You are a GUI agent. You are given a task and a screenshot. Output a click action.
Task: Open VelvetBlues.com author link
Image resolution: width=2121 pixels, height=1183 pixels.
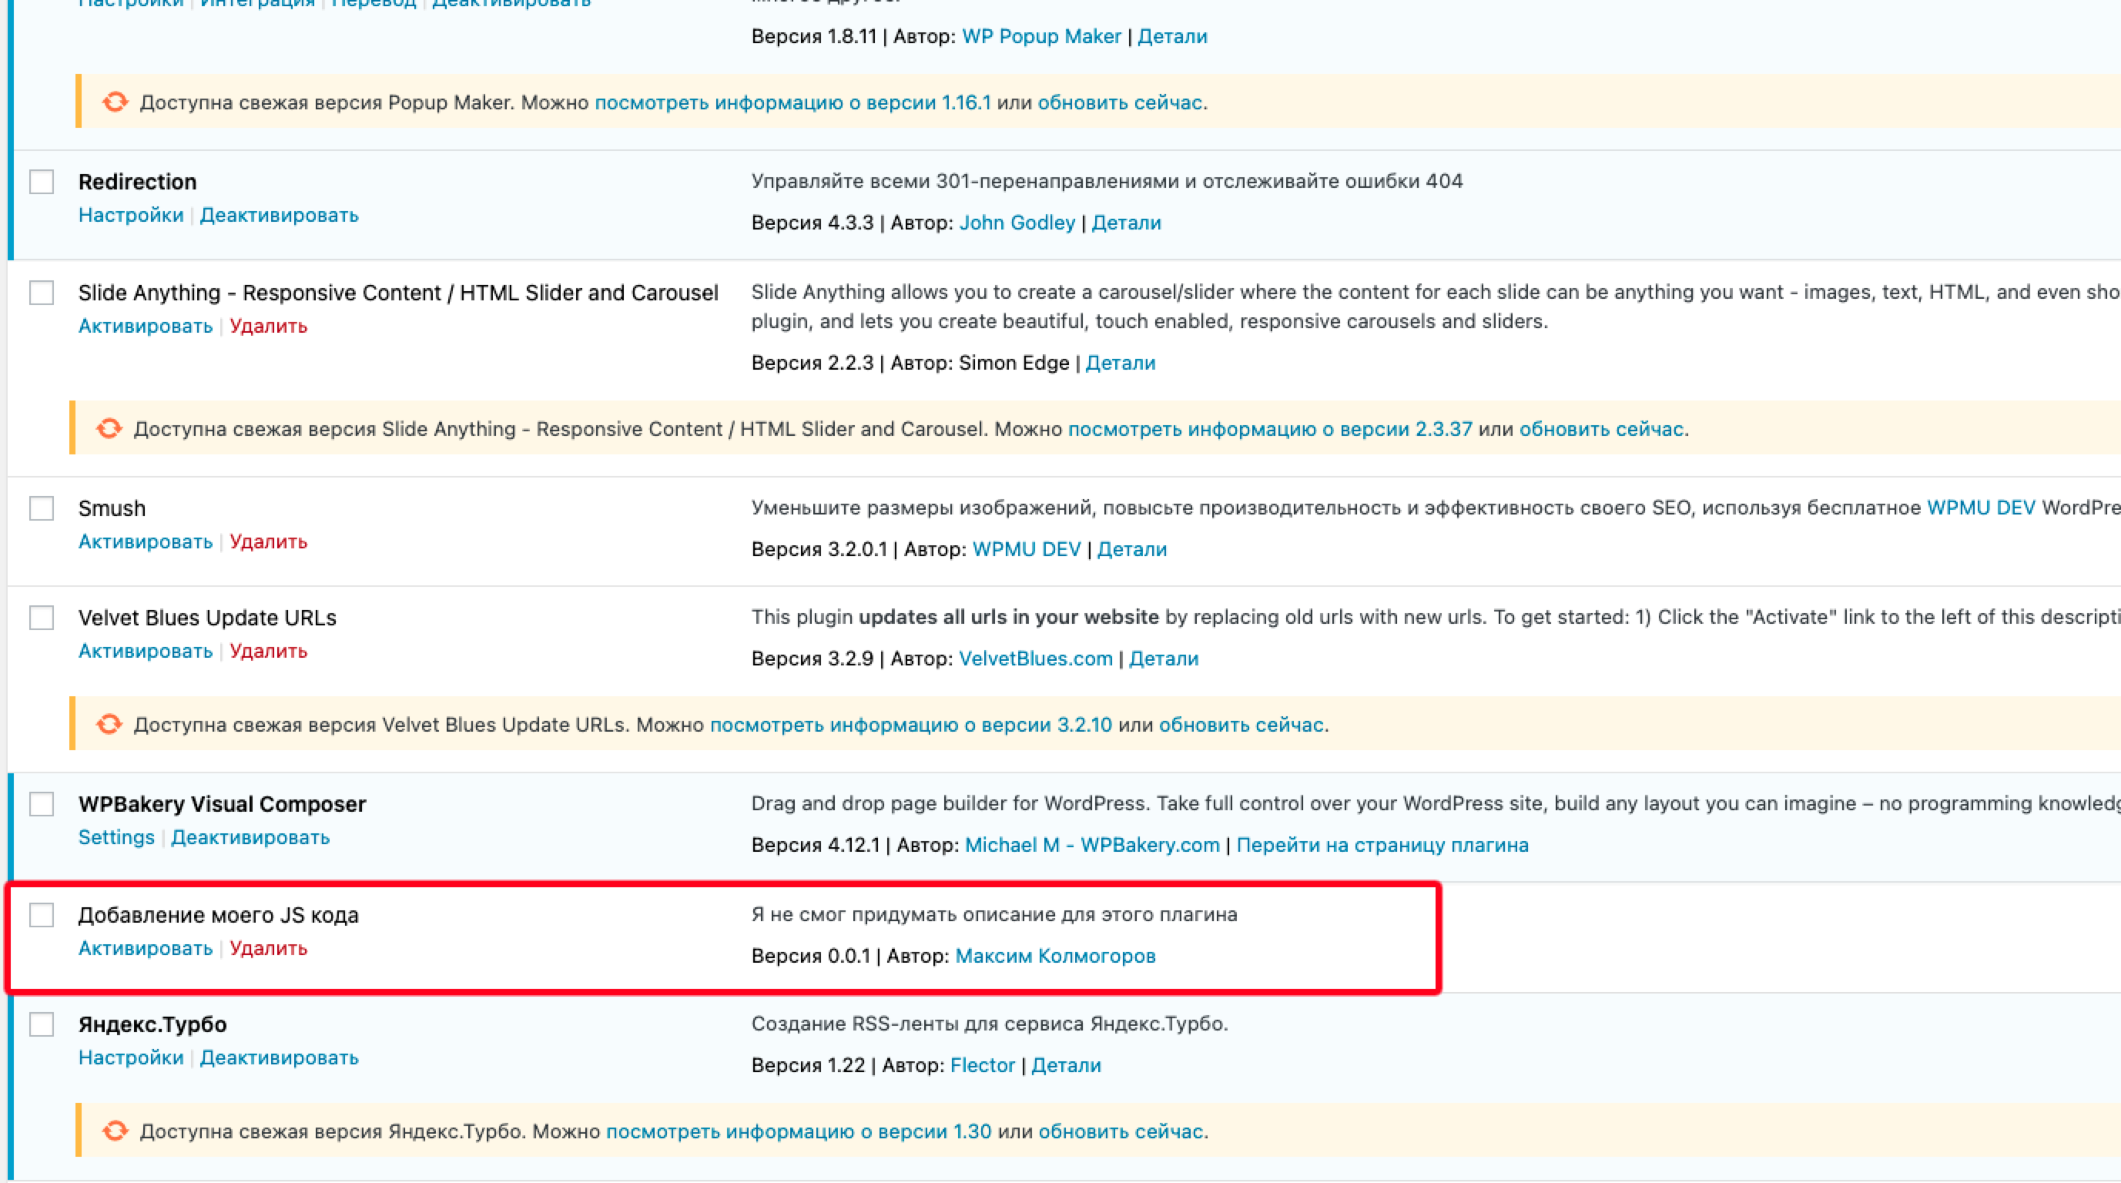click(x=1036, y=659)
